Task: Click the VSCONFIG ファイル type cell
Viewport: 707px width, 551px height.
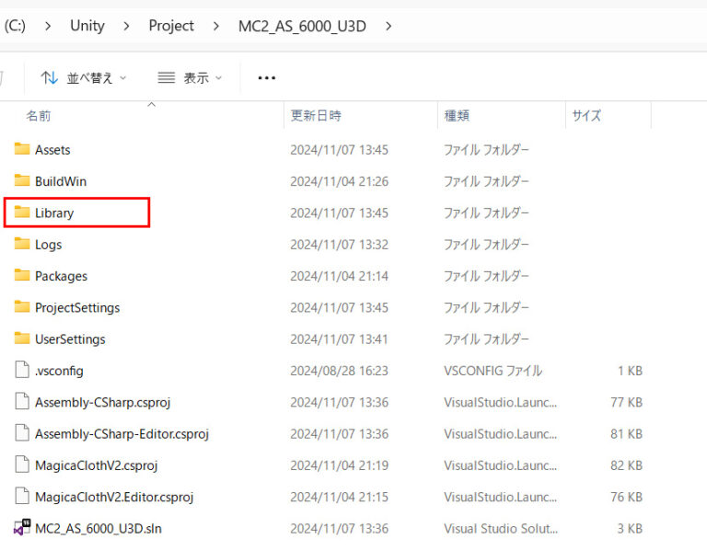Action: (x=493, y=371)
